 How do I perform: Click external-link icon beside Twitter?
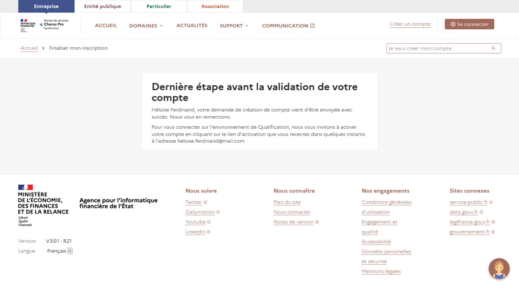[x=205, y=202]
